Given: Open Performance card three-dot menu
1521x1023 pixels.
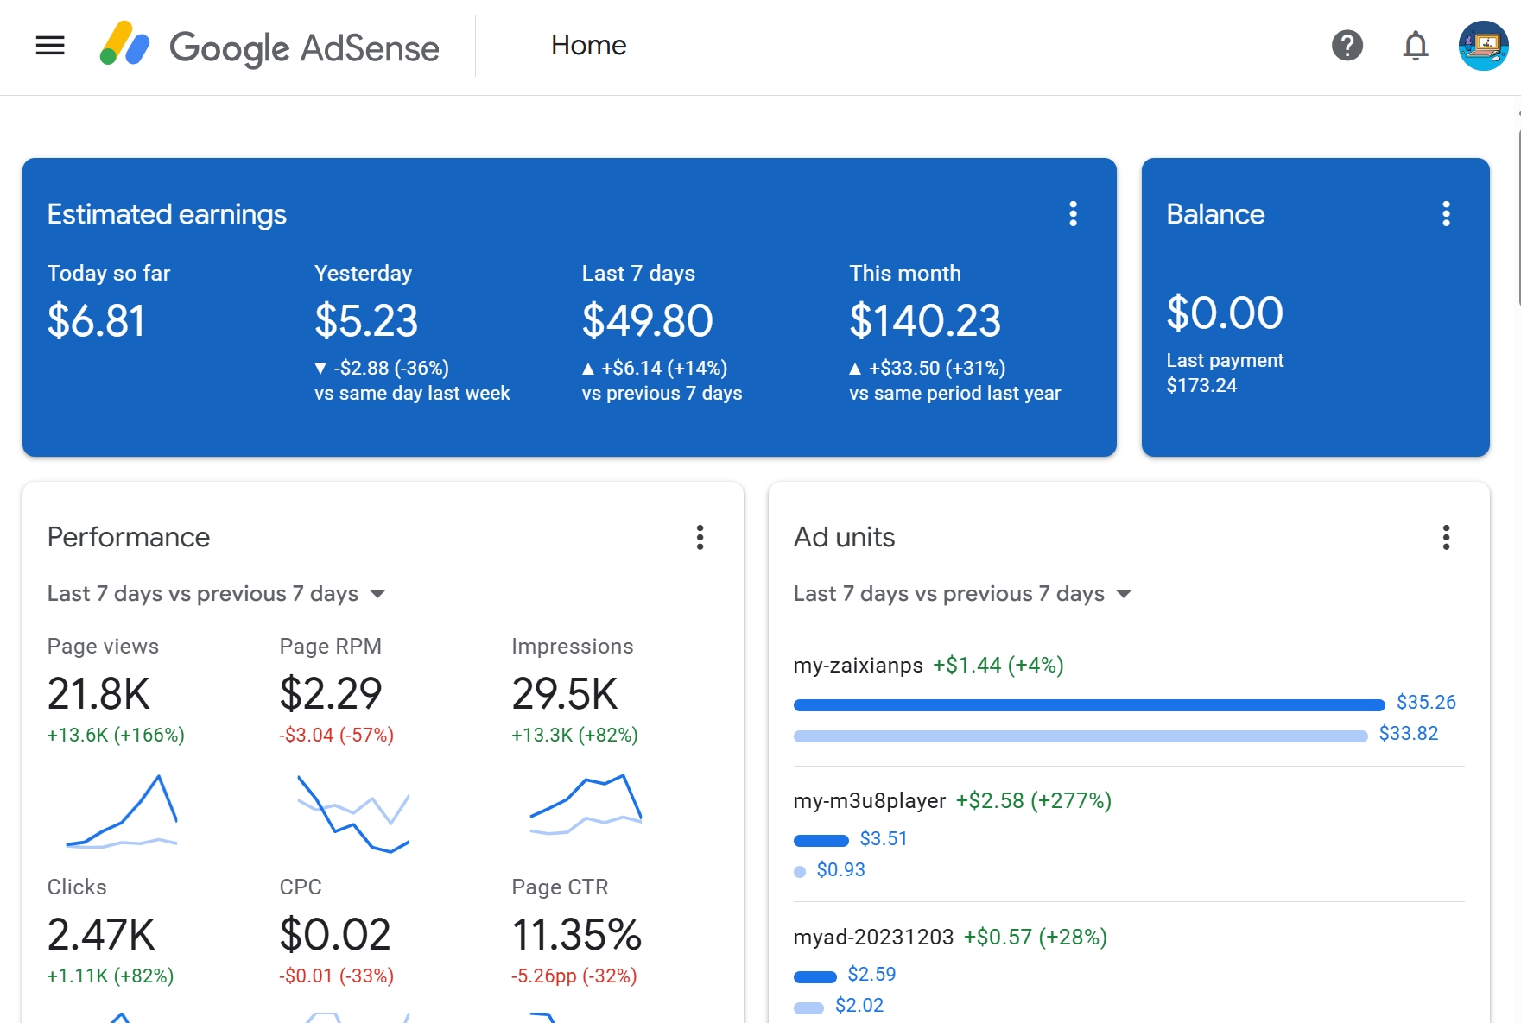Looking at the screenshot, I should click(700, 537).
